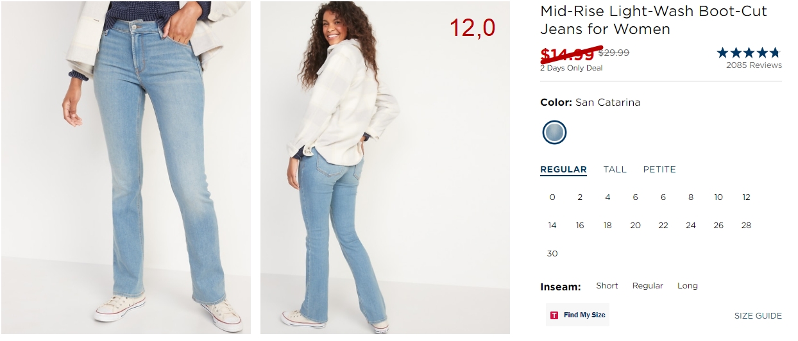Select the San Catarina color swatch

click(554, 133)
